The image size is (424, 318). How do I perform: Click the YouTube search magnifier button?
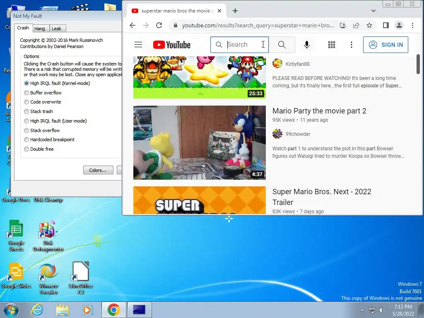[282, 45]
